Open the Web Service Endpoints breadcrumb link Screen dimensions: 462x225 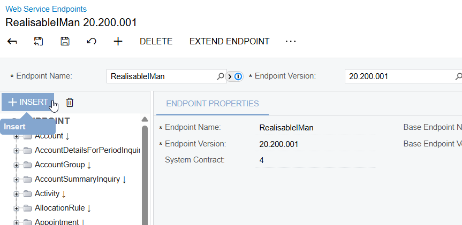46,9
